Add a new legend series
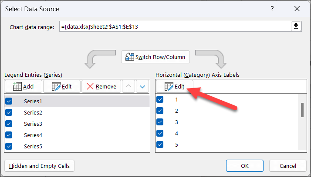The width and height of the screenshot is (311, 177). coord(24,86)
